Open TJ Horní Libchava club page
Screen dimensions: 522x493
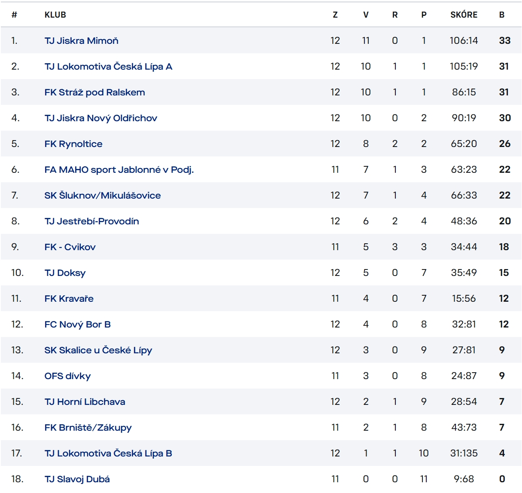(x=85, y=402)
